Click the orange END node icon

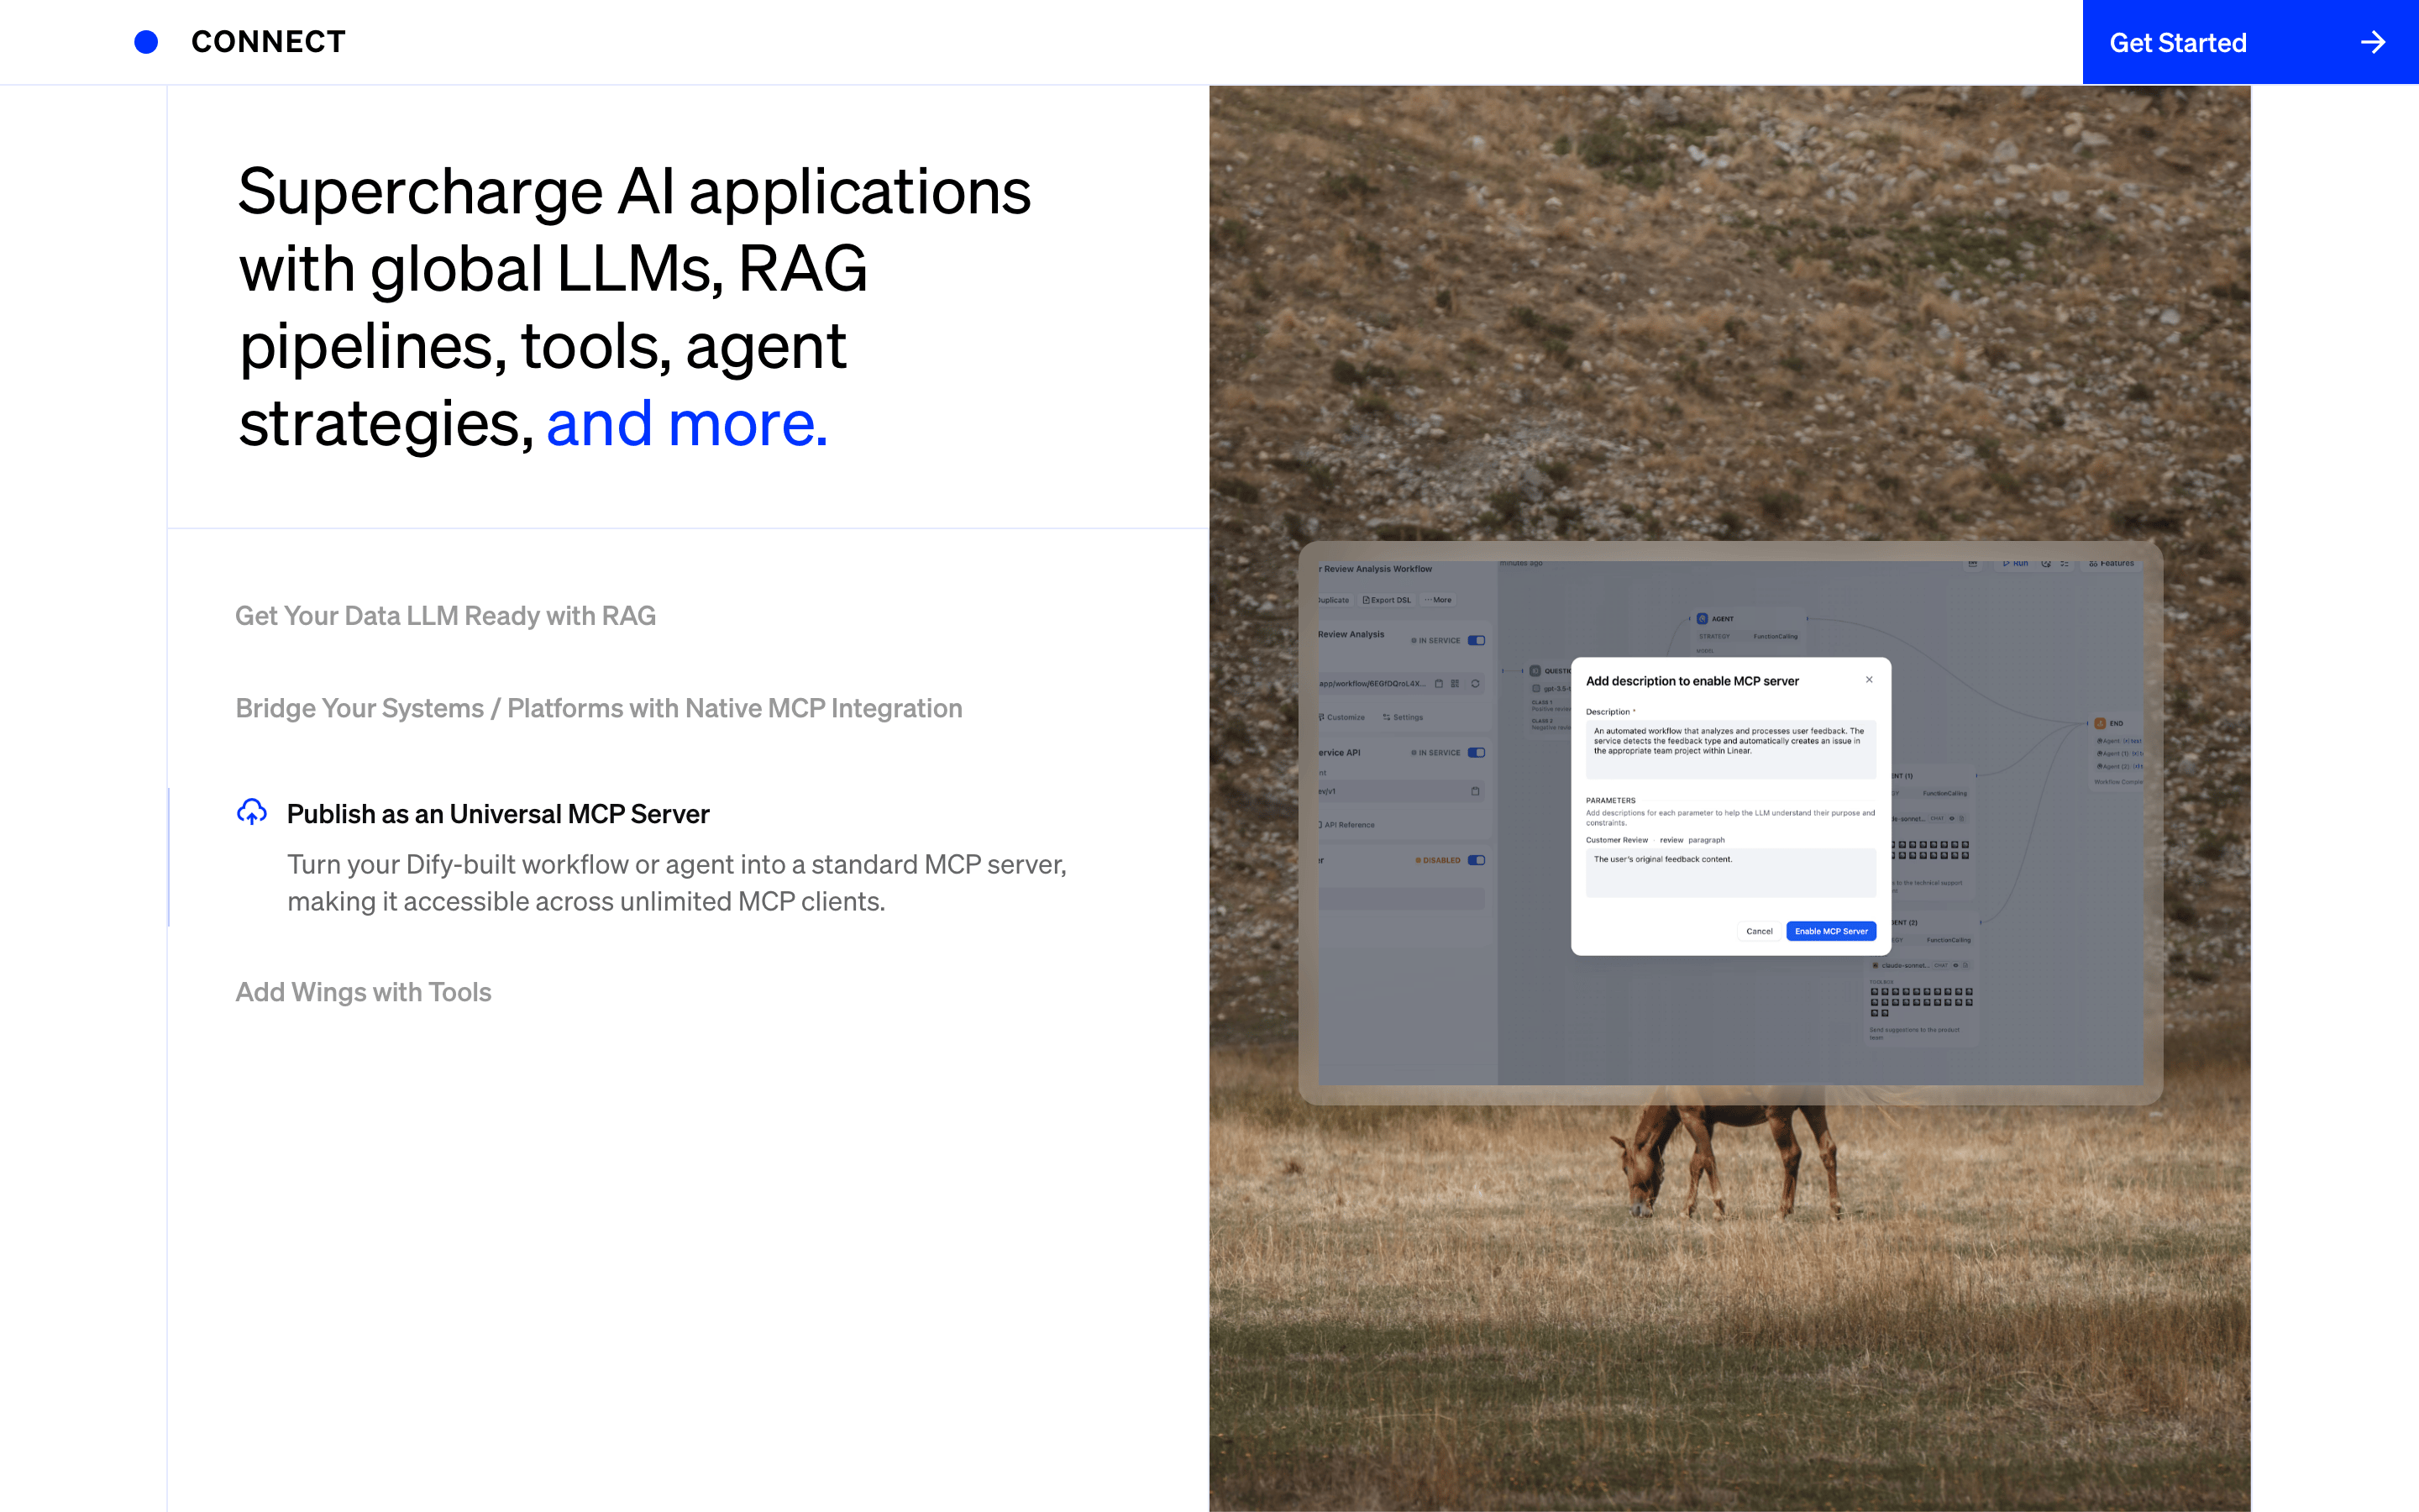click(2100, 723)
